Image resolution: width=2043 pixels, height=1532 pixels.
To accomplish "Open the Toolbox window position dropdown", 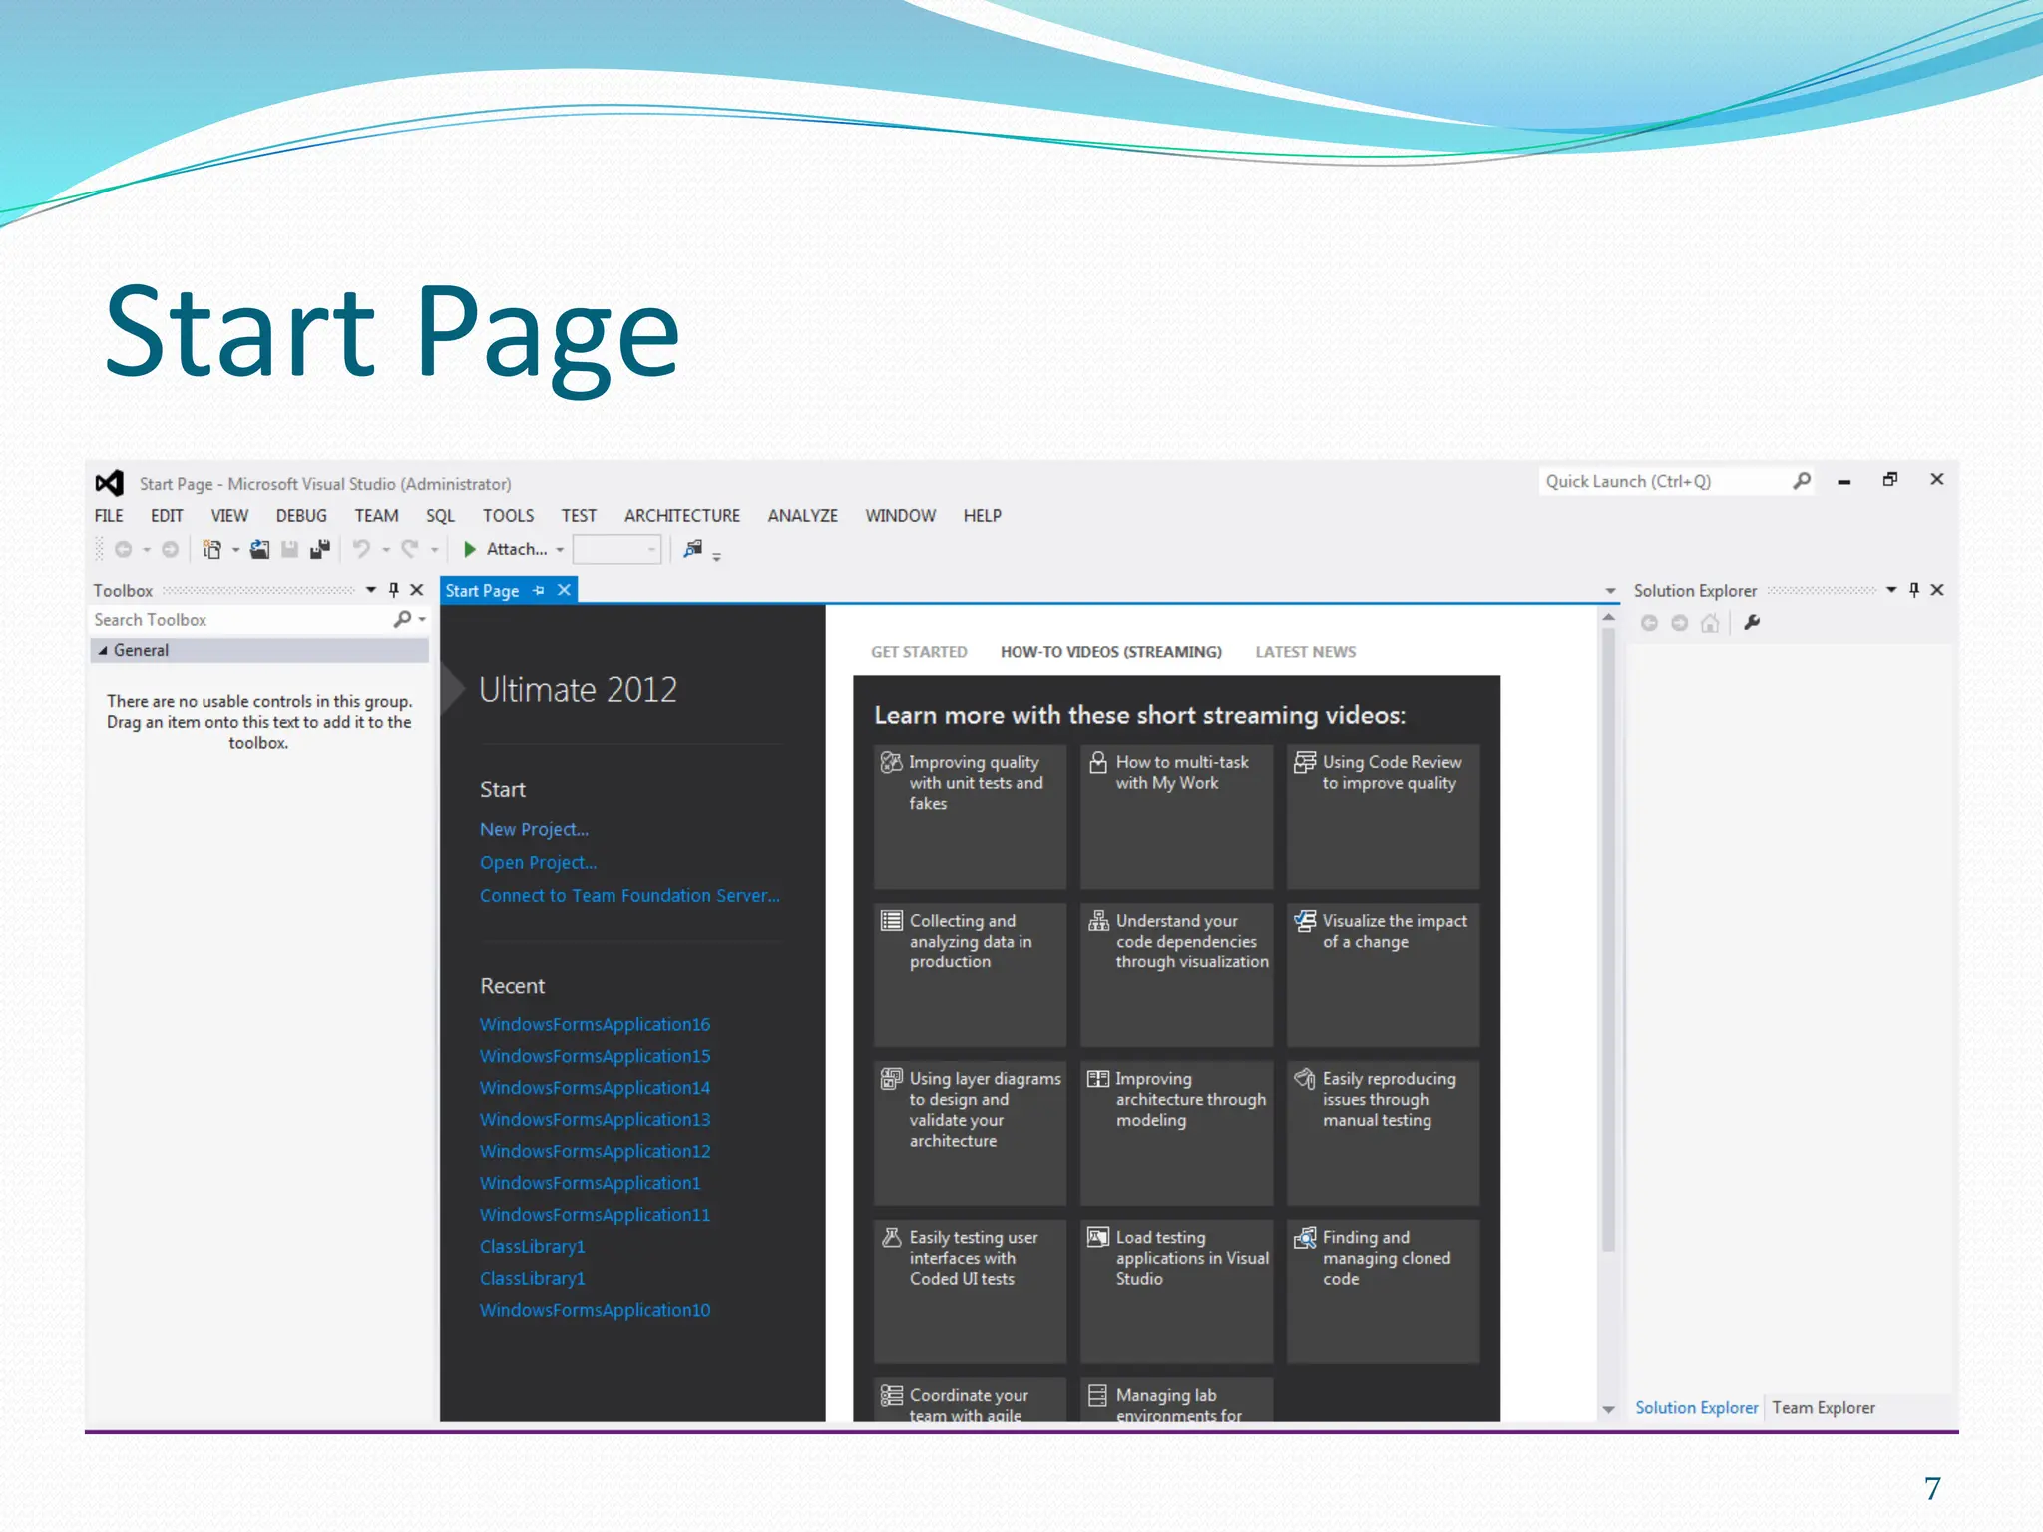I will [x=371, y=590].
